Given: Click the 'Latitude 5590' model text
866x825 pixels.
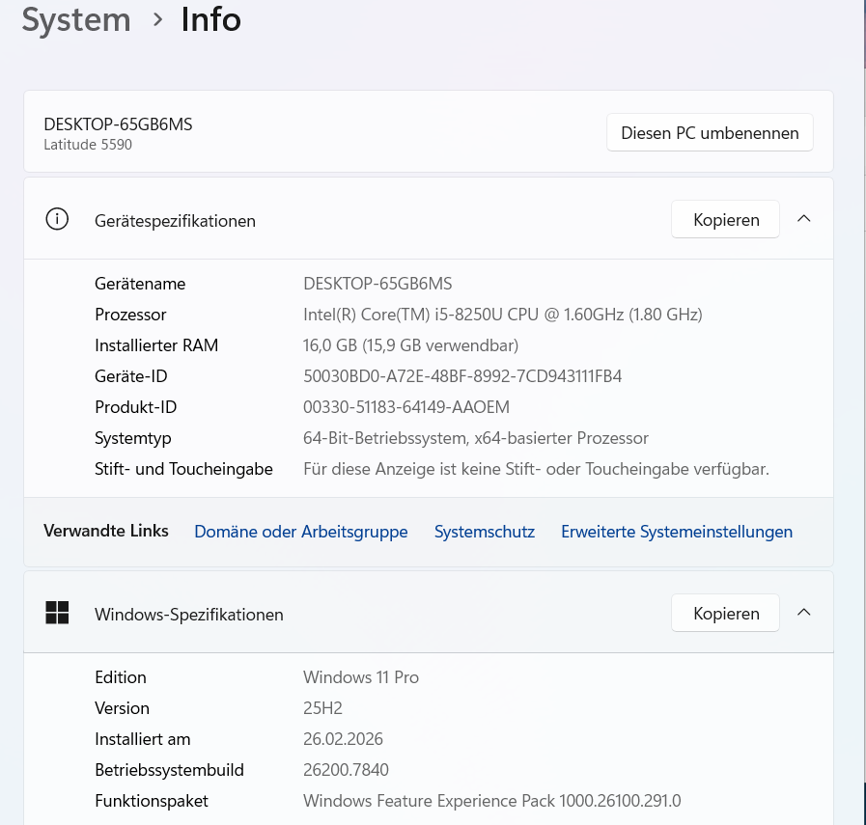Looking at the screenshot, I should [88, 145].
